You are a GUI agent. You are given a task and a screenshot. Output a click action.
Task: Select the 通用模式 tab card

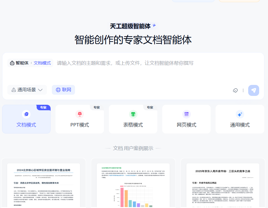(240, 119)
